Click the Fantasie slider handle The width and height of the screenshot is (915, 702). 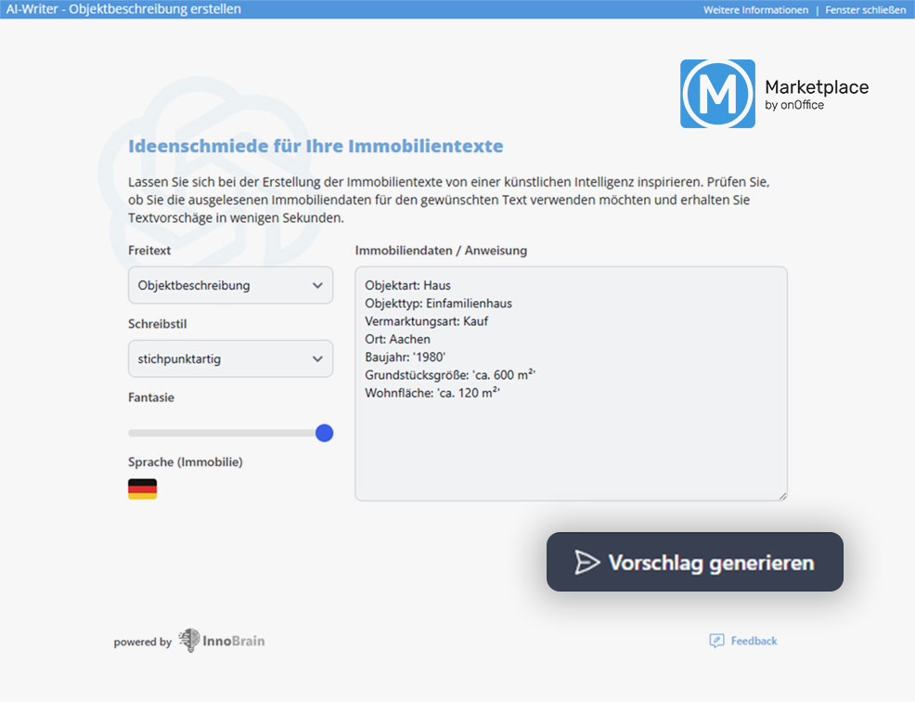point(324,433)
